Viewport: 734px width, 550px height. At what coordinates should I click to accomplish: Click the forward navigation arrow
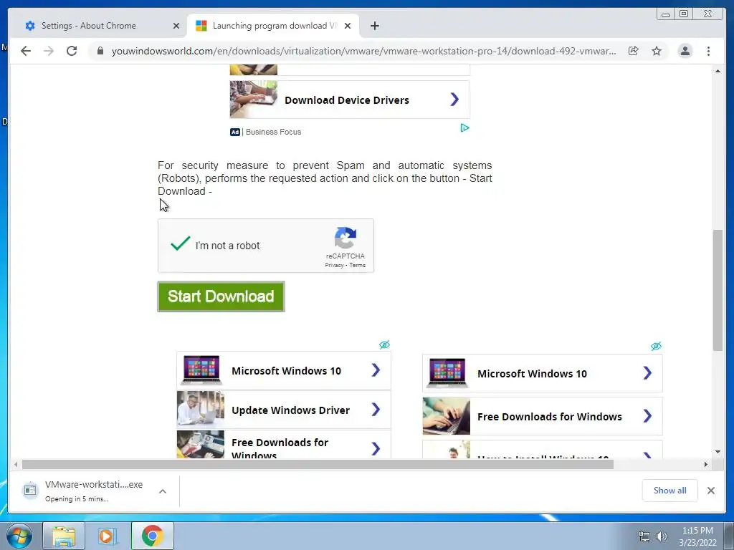point(49,51)
